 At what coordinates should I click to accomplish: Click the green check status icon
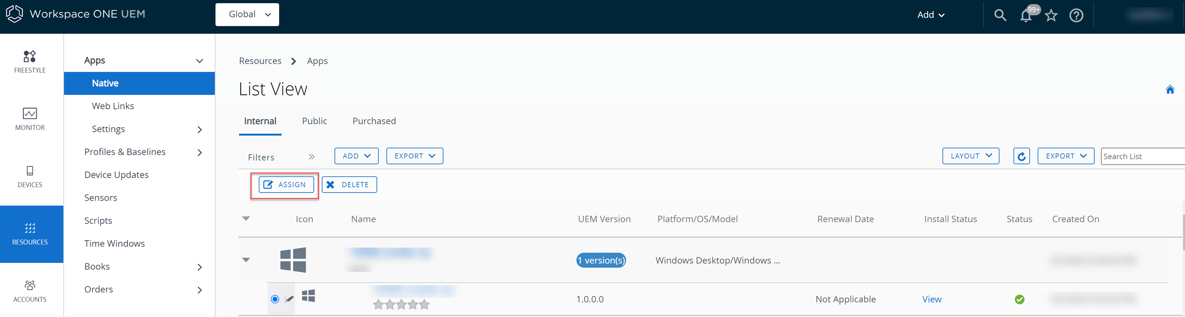(1019, 300)
